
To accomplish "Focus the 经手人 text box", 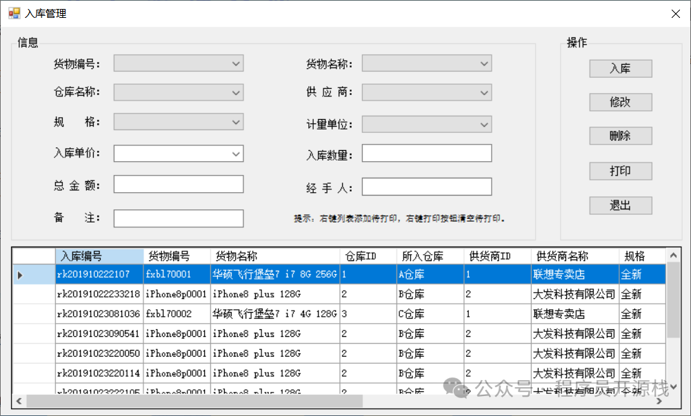I will pos(426,187).
